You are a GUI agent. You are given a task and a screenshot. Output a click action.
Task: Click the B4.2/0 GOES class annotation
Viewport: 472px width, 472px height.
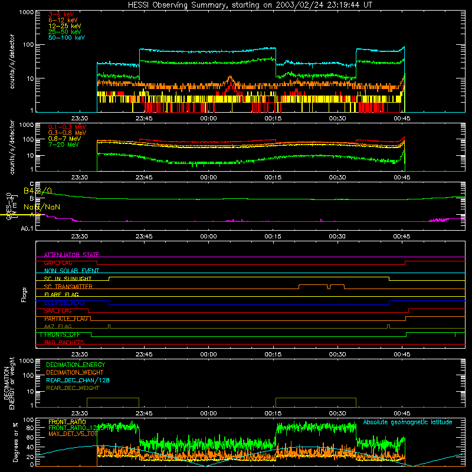(38, 191)
